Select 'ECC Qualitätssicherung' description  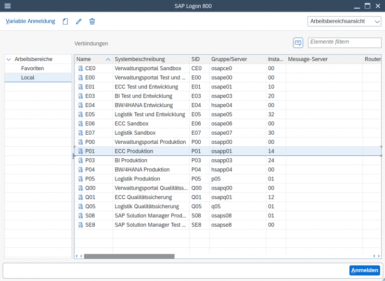pyautogui.click(x=143, y=197)
